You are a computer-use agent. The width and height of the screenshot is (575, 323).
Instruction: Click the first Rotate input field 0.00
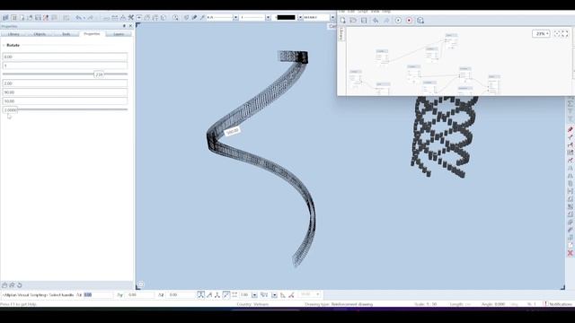pyautogui.click(x=65, y=57)
